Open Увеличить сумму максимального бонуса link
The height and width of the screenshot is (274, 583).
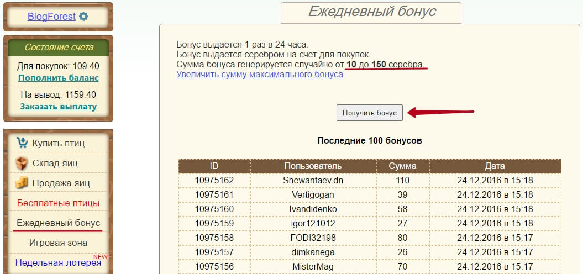tap(259, 75)
